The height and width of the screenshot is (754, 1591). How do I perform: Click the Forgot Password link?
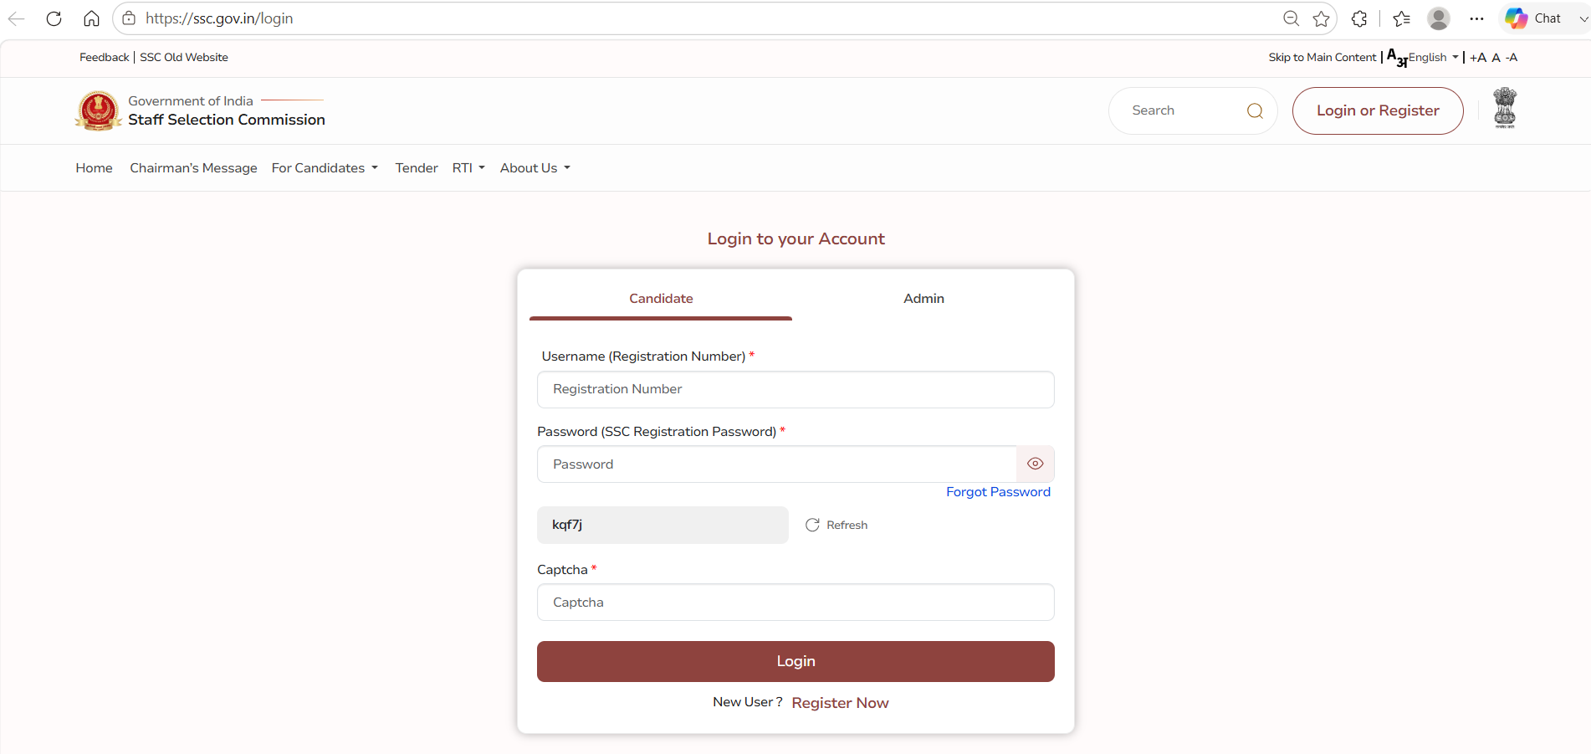(x=998, y=492)
